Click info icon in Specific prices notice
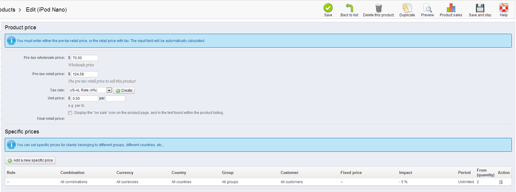 coord(11,145)
